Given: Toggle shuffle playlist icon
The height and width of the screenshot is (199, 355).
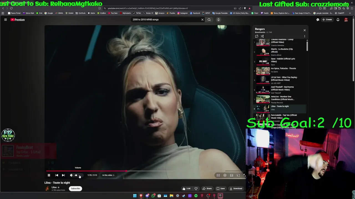Looking at the screenshot, I should click(x=262, y=36).
